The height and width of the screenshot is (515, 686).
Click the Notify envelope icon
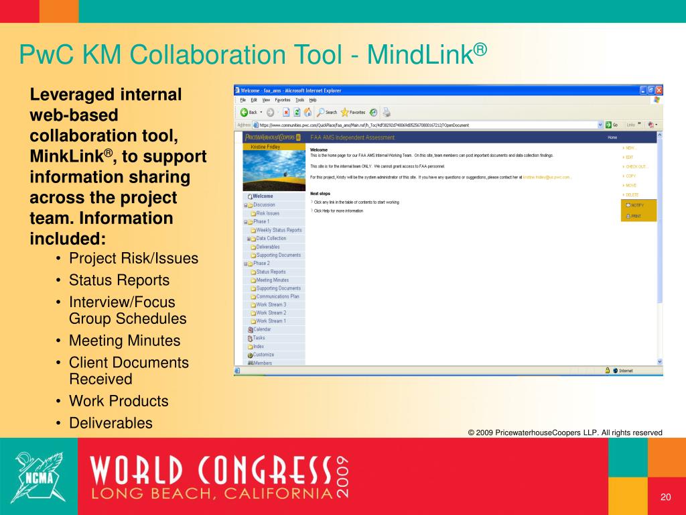[628, 205]
